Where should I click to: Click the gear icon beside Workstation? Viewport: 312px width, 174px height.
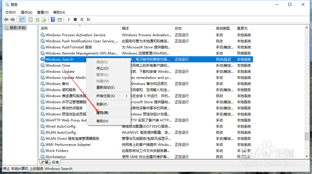click(x=42, y=157)
